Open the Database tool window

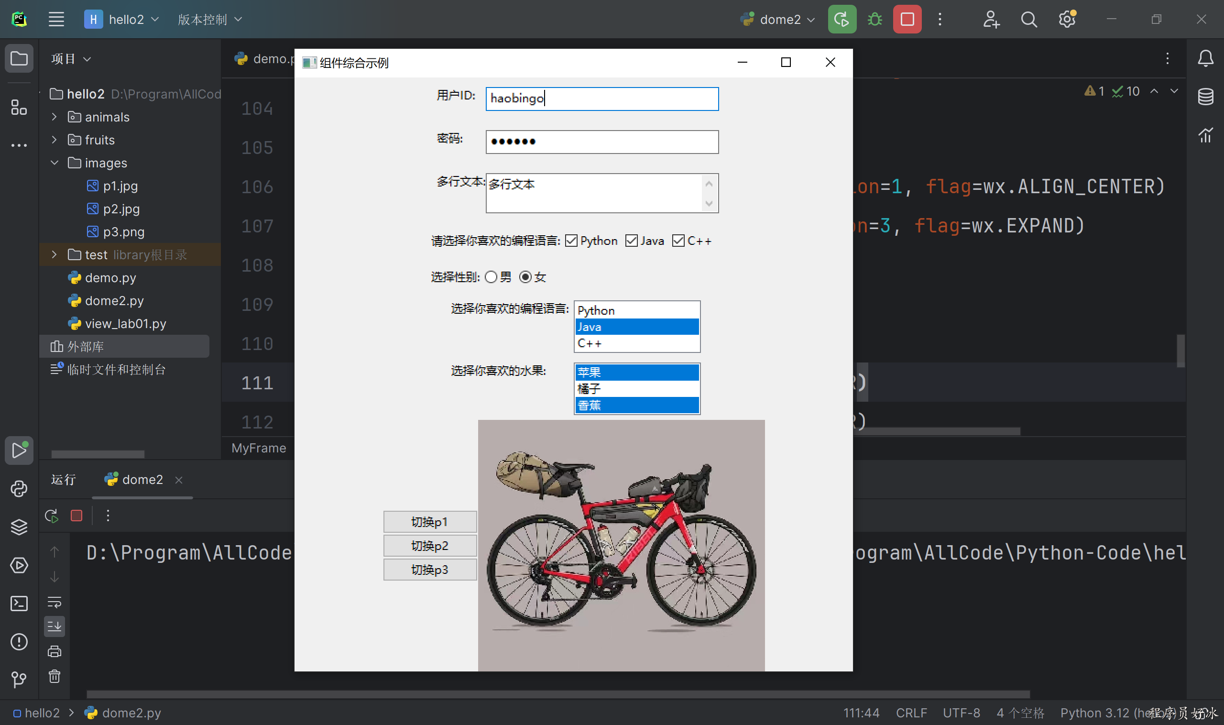1205,97
